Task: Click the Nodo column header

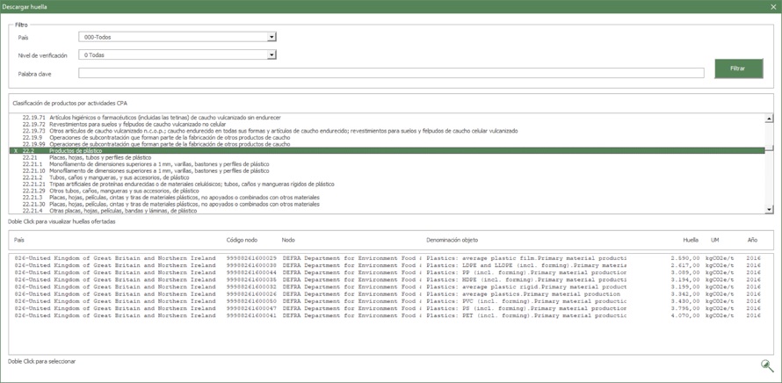Action: tap(288, 241)
